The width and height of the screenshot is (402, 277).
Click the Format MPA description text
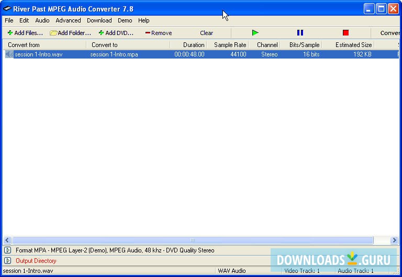(115, 250)
